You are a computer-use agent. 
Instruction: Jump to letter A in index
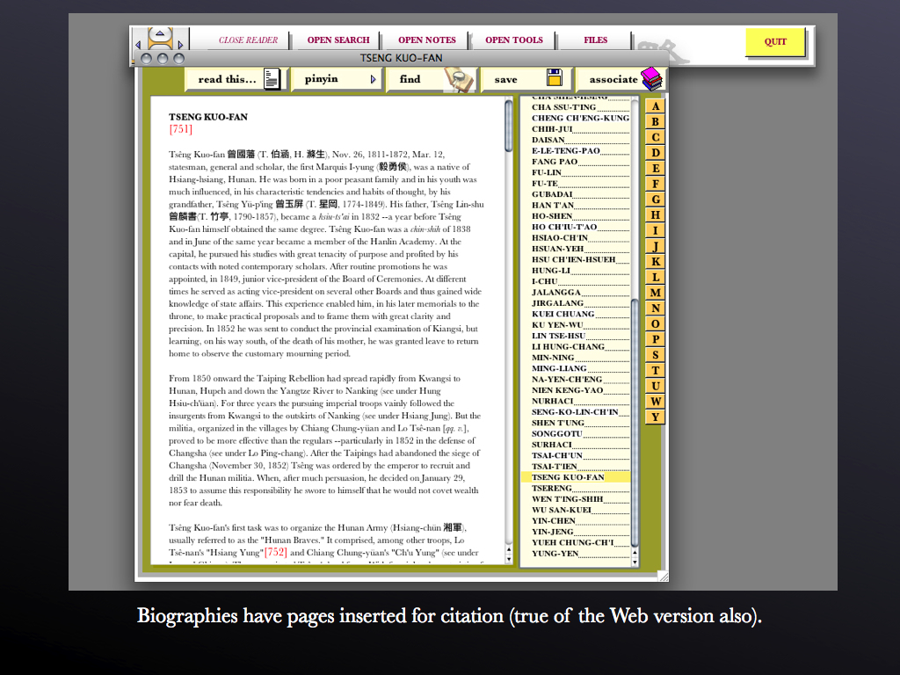pyautogui.click(x=655, y=106)
